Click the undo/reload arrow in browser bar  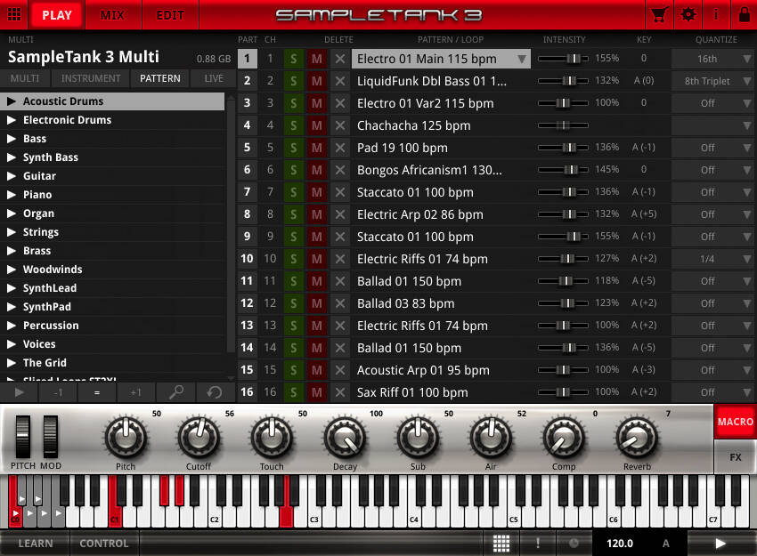click(x=215, y=392)
